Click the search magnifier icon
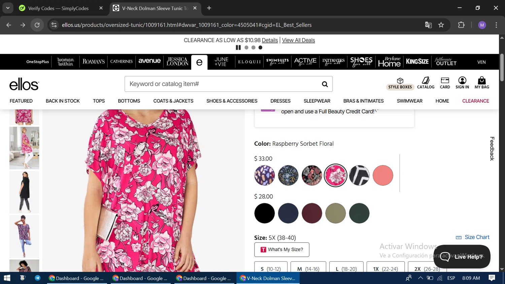 [325, 84]
